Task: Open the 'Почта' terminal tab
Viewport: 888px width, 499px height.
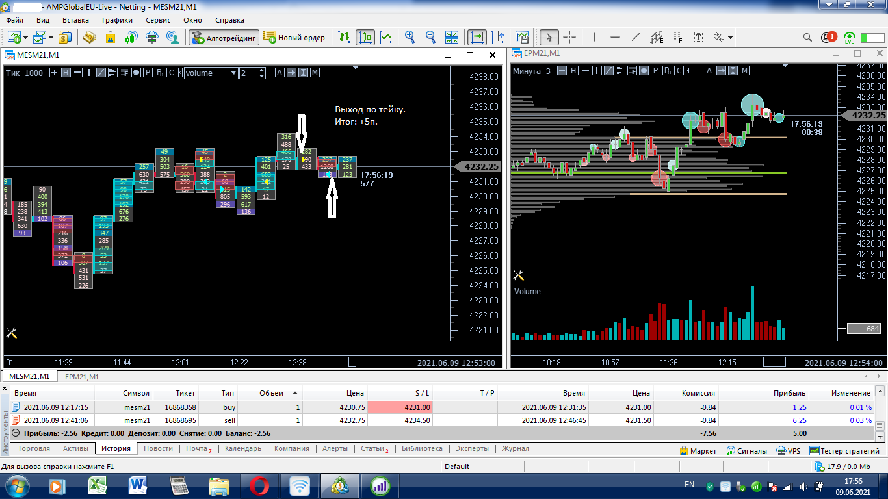Action: 199,449
